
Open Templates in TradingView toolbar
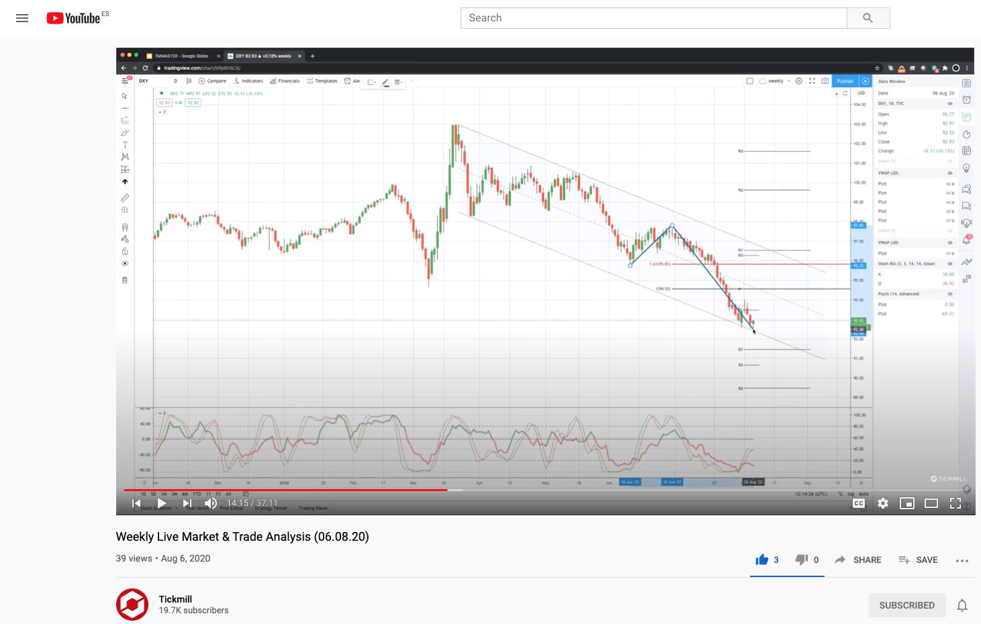point(322,81)
